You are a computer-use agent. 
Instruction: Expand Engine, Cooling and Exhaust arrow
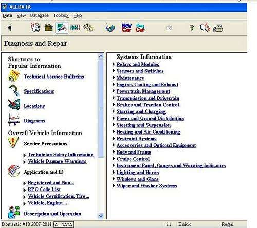(114, 84)
